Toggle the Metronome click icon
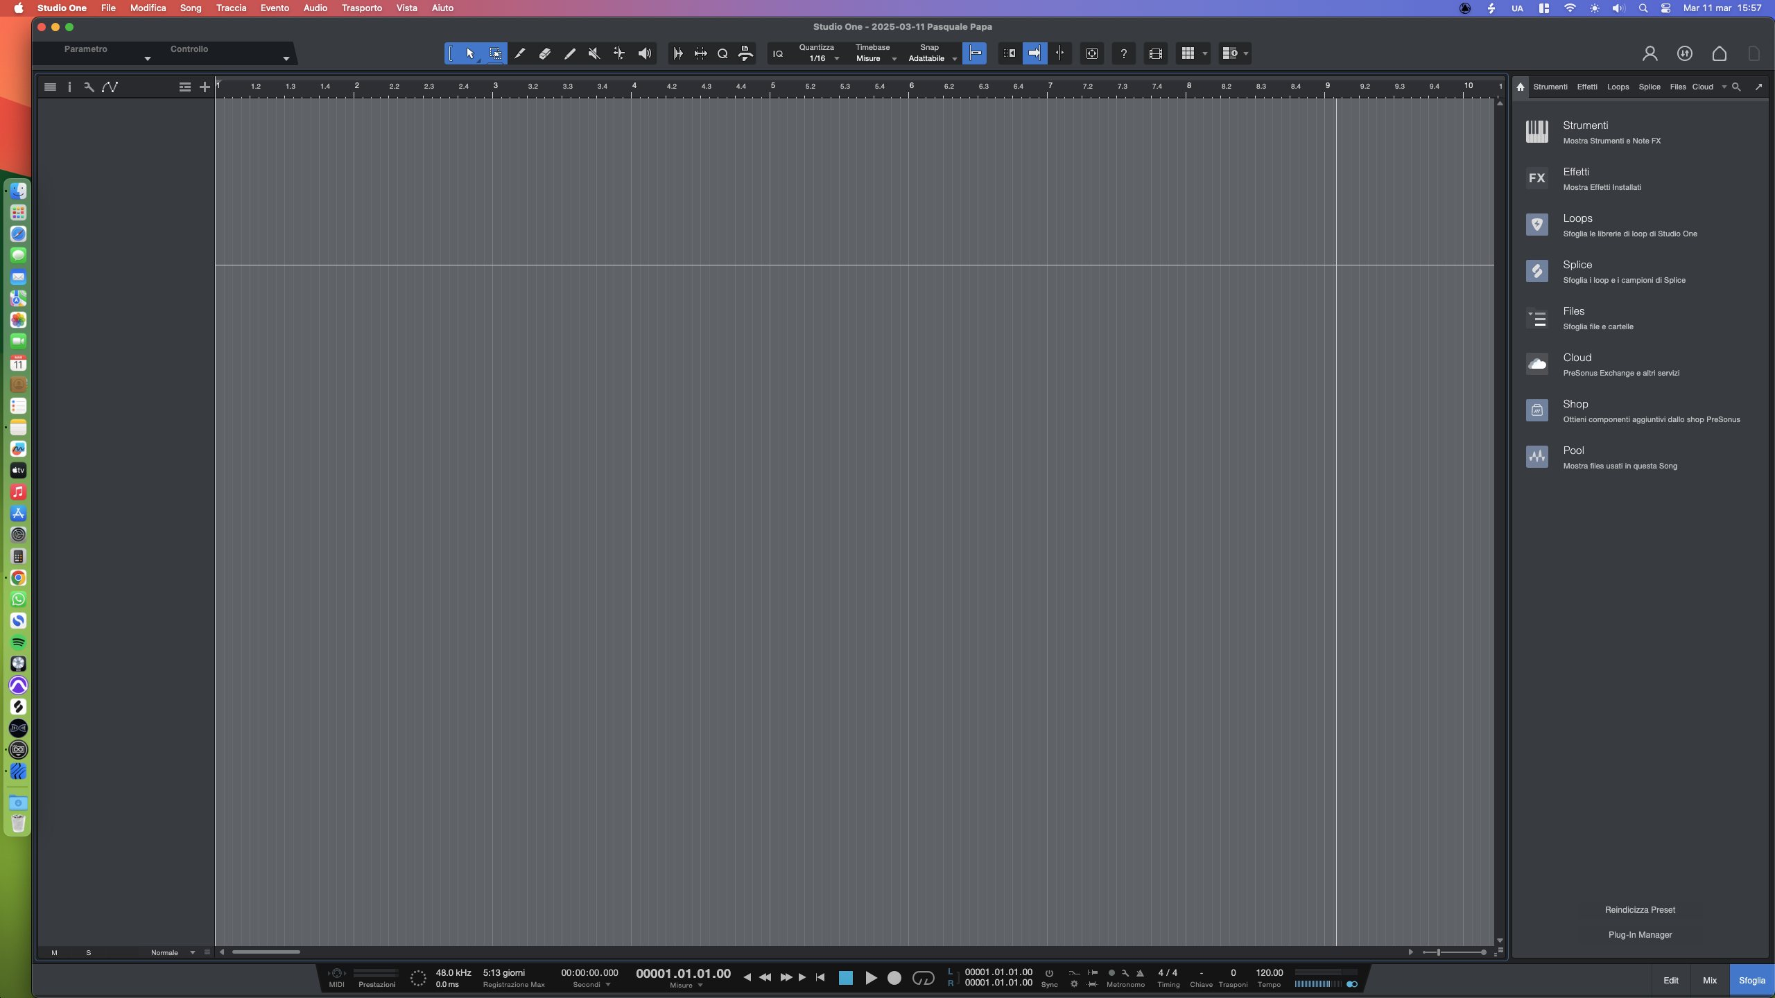Screen dimensions: 1775x998 point(1140,973)
